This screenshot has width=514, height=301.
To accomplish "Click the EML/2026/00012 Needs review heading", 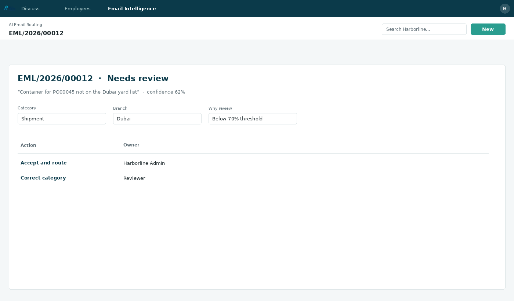I will [93, 78].
